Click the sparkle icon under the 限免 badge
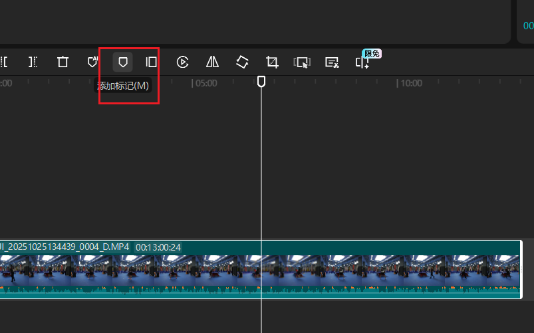Image resolution: width=534 pixels, height=333 pixels. [362, 63]
